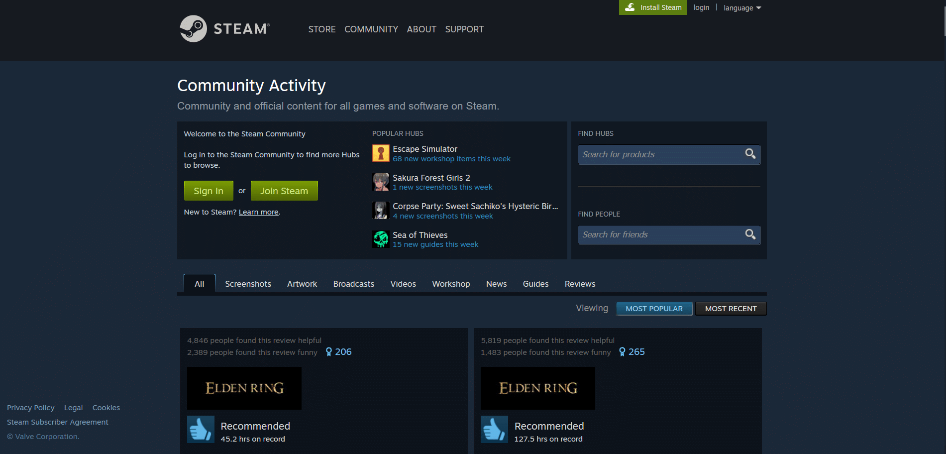This screenshot has height=454, width=946.
Task: Click thumbs-up icon on 45.2 hrs review
Action: (x=201, y=429)
